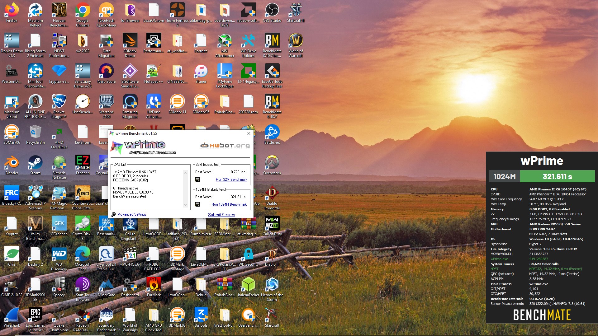Open the Recycle Bin
This screenshot has height=336, width=598.
tap(35, 134)
